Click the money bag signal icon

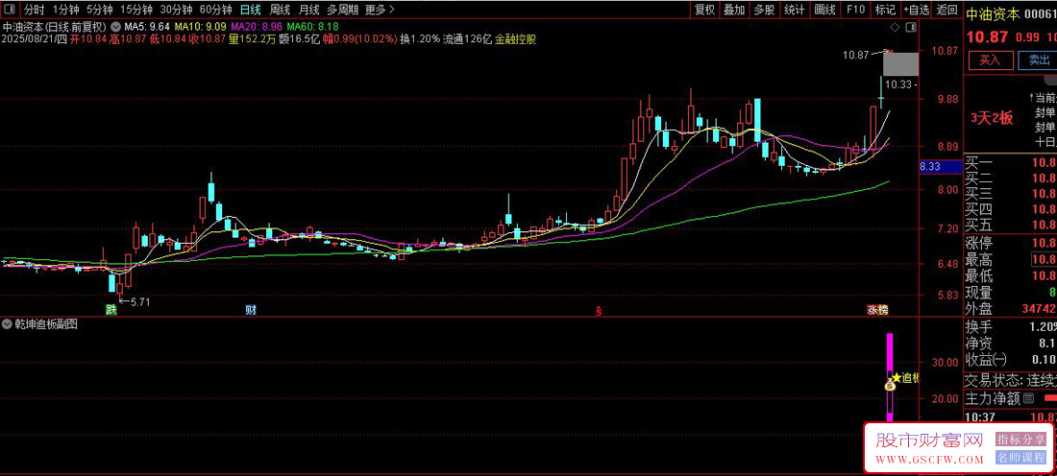[890, 385]
